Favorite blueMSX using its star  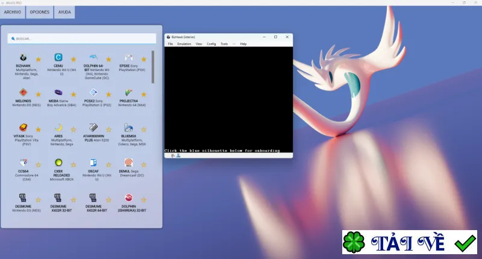144,129
